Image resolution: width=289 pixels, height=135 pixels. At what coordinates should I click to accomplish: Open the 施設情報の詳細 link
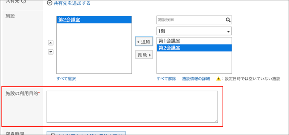point(196,79)
